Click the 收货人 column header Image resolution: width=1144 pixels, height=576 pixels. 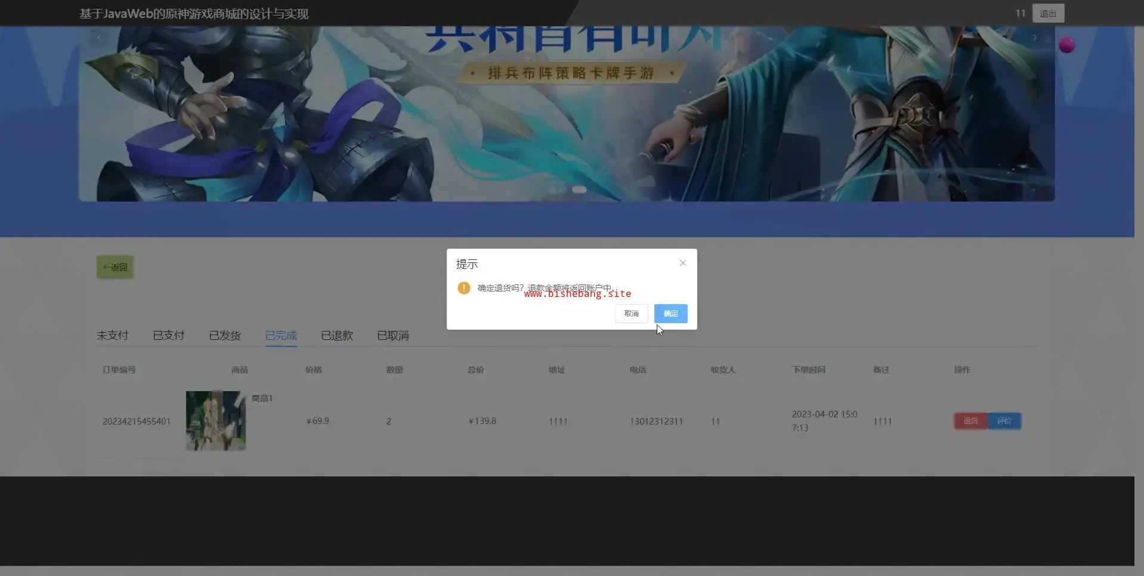click(723, 370)
